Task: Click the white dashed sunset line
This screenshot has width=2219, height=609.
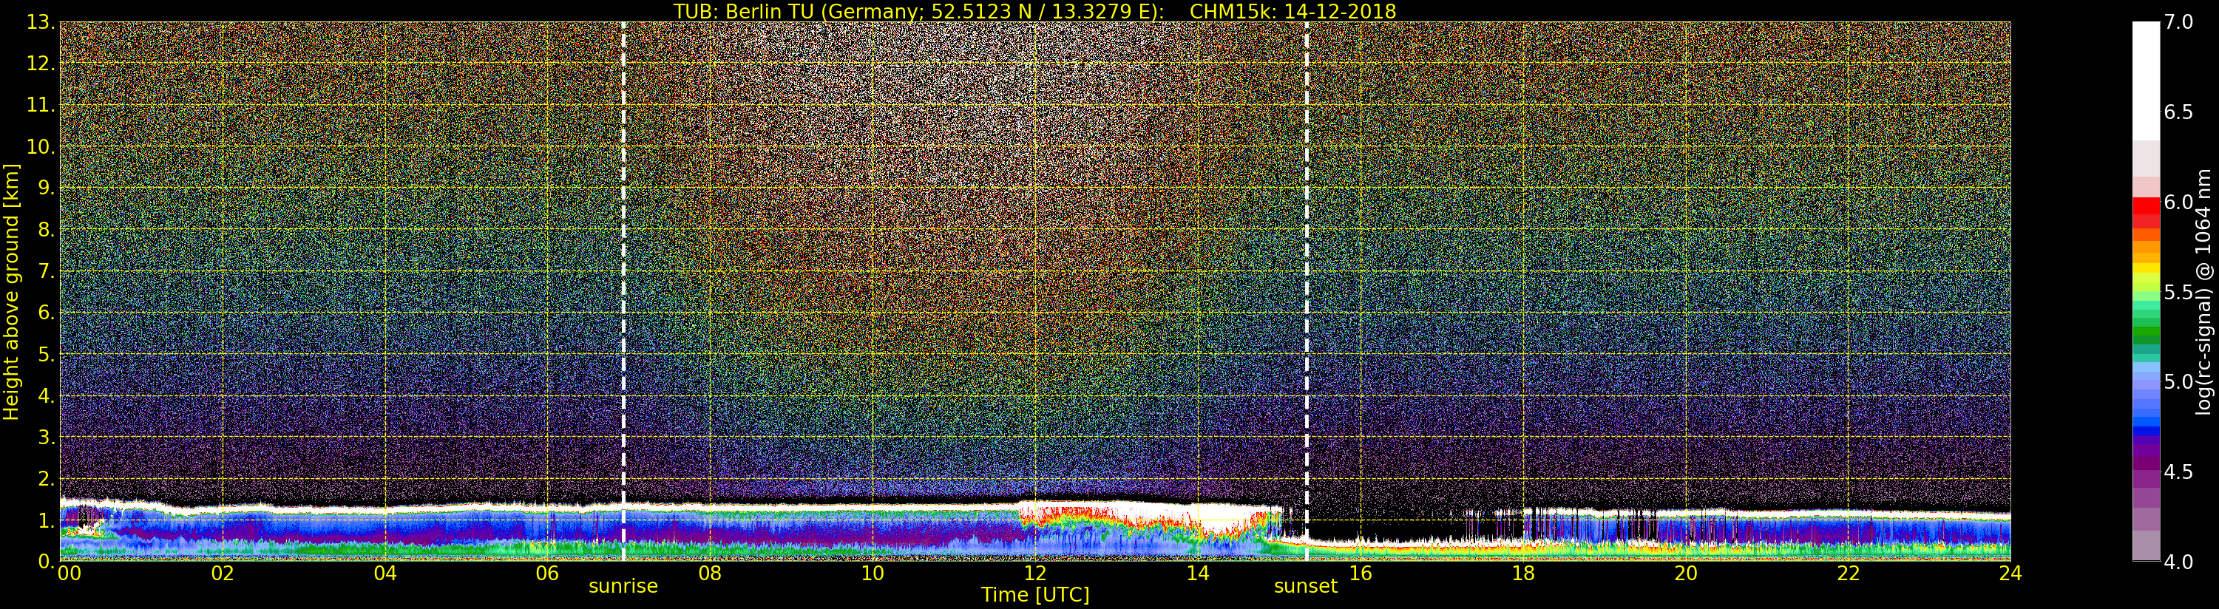Action: pos(1306,259)
